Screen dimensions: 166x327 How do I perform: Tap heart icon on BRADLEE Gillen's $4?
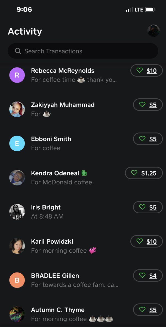142,276
